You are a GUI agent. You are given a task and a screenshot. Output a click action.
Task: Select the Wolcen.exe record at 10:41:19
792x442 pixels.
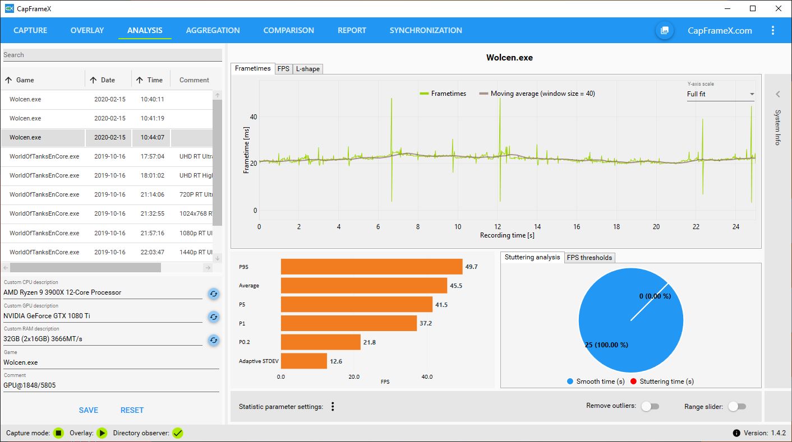107,118
